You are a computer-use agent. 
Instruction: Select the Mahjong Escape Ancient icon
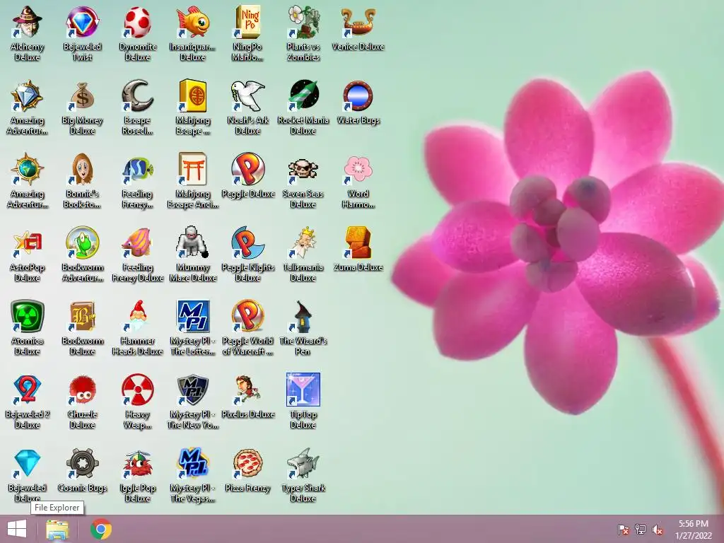[192, 170]
